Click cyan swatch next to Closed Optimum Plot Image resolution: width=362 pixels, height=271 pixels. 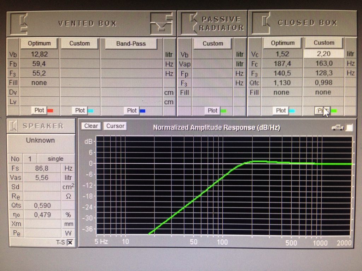[292, 111]
